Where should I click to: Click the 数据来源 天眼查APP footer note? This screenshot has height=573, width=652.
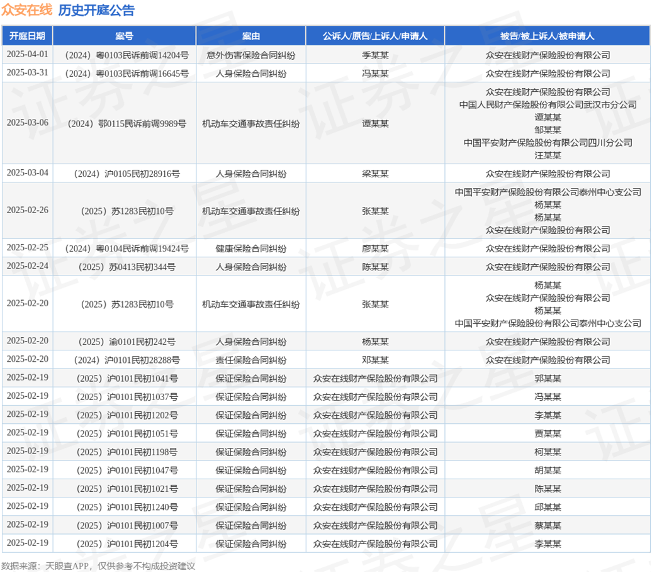click(x=98, y=565)
